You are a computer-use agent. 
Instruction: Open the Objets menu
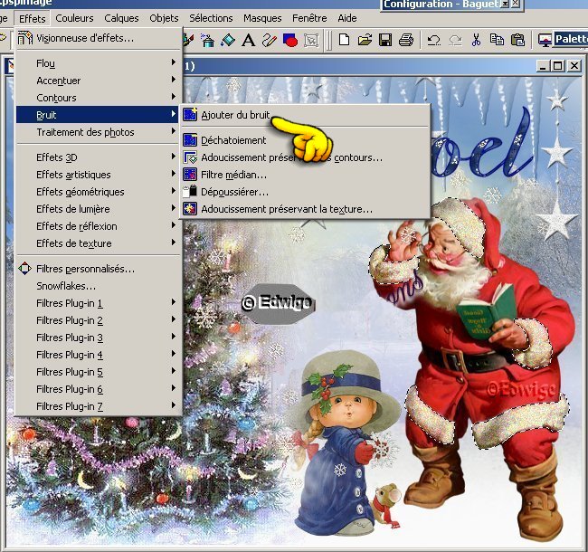click(164, 18)
